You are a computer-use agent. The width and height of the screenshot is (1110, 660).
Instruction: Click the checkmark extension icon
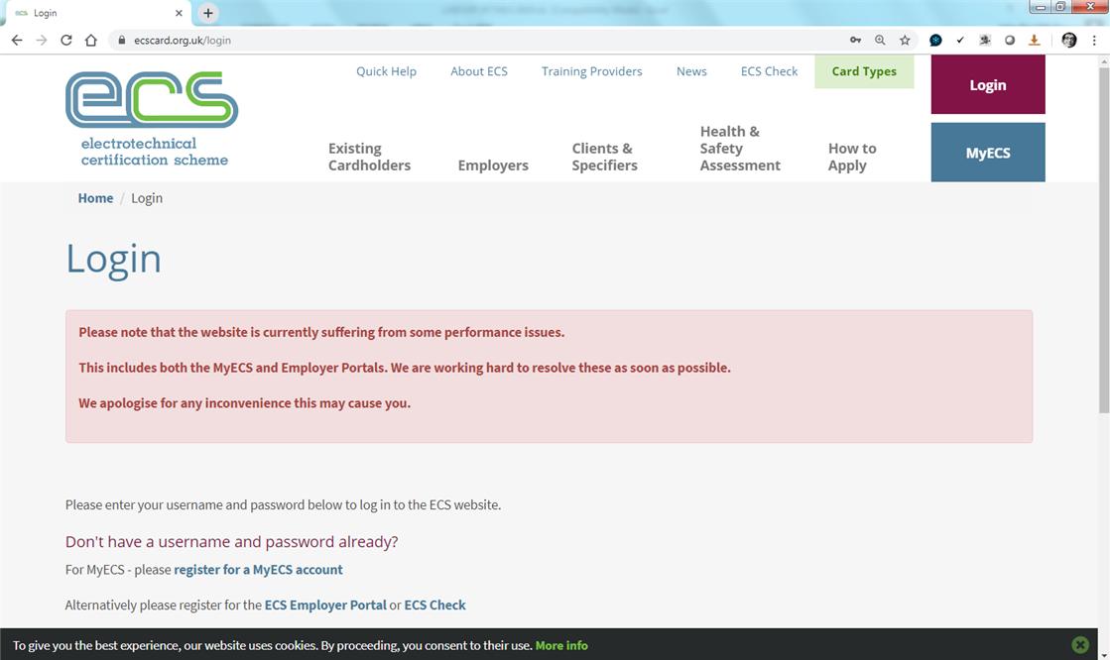960,41
